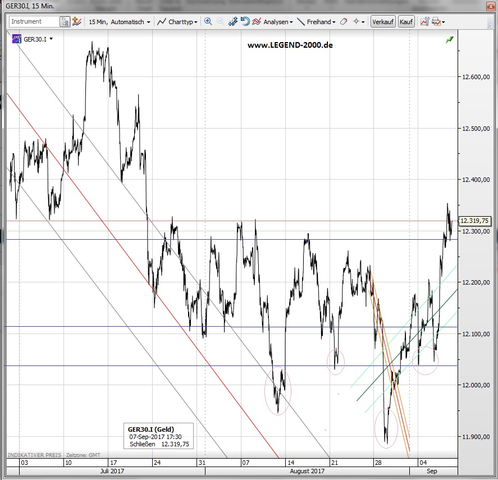Click the add comparison chart icon

pyautogui.click(x=78, y=22)
